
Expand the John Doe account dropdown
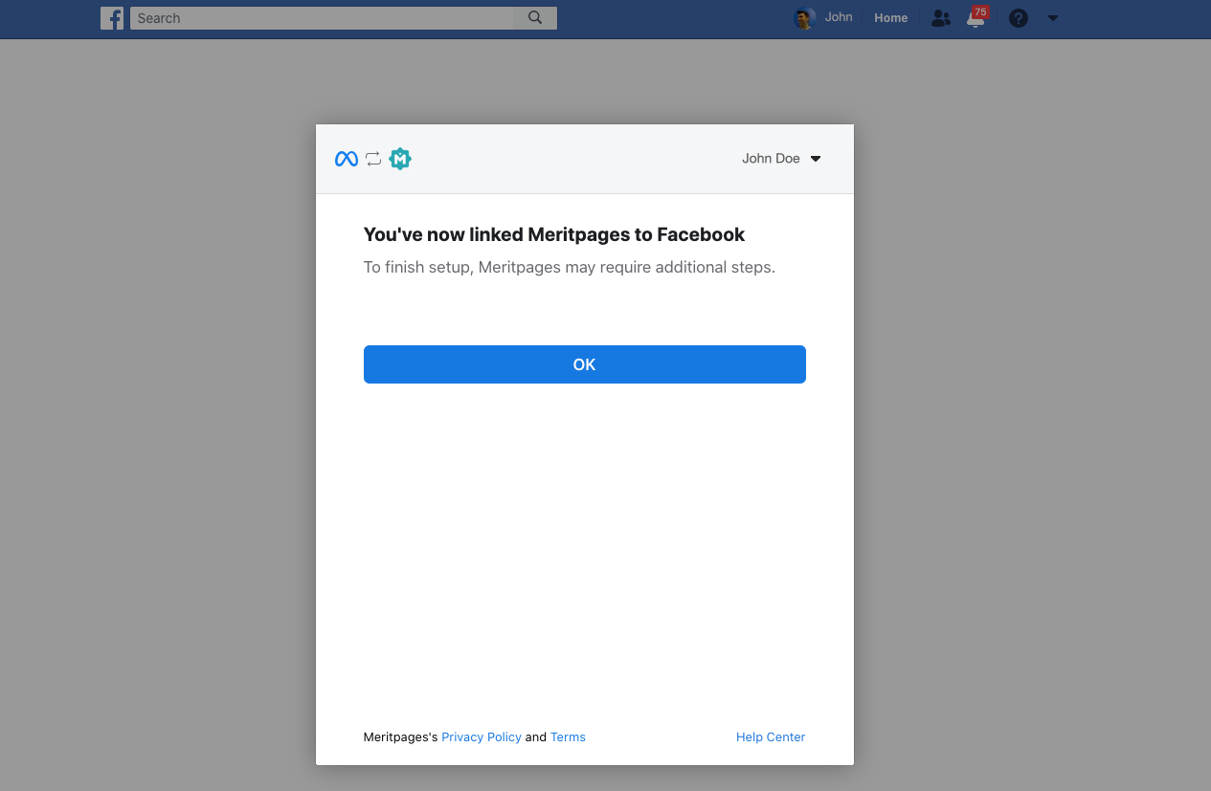click(x=781, y=158)
